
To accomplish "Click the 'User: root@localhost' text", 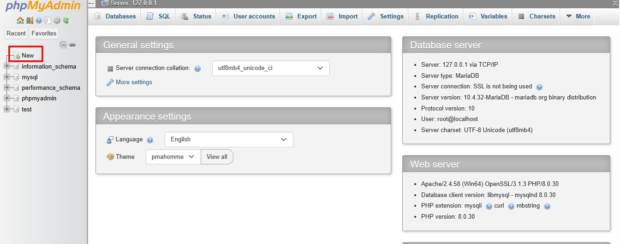I will click(449, 119).
